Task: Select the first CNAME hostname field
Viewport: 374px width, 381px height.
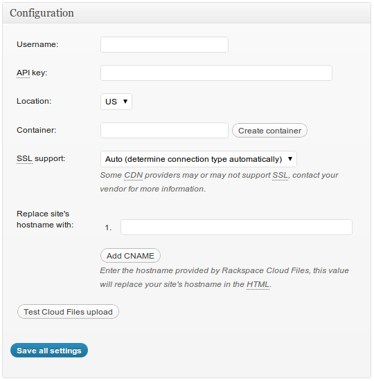Action: [x=236, y=227]
